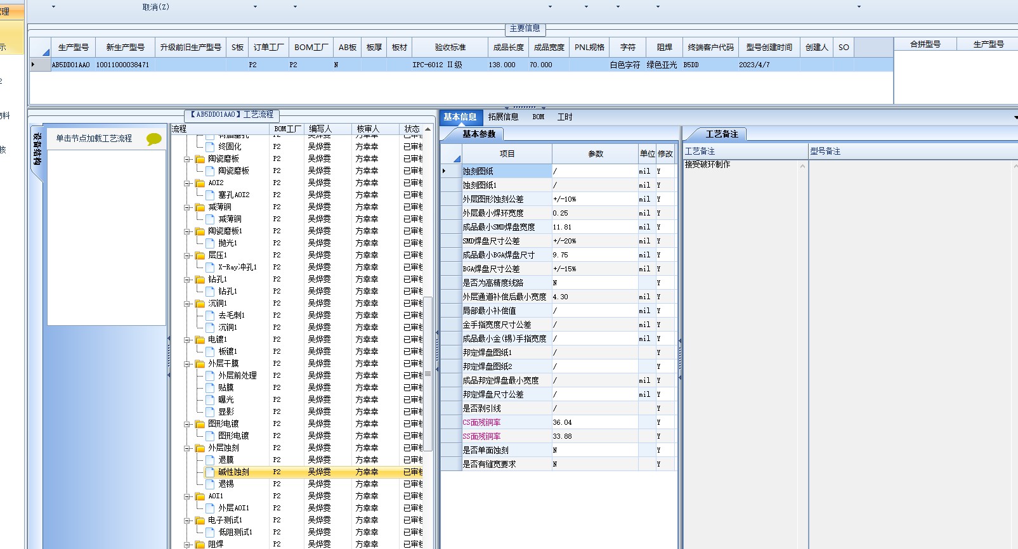Screen dimensions: 1018x549
Task: Click CS面残铜率 parameter row
Action: point(559,422)
